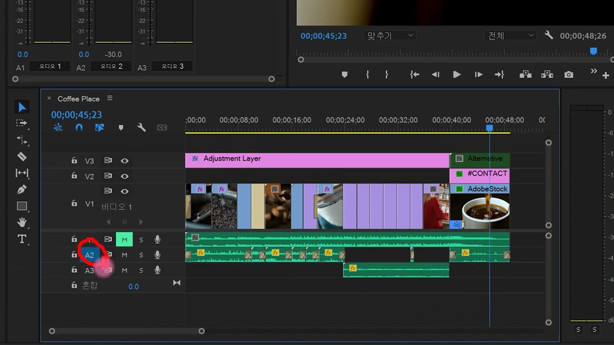614x345 pixels.
Task: Select the Pen tool
Action: (22, 189)
